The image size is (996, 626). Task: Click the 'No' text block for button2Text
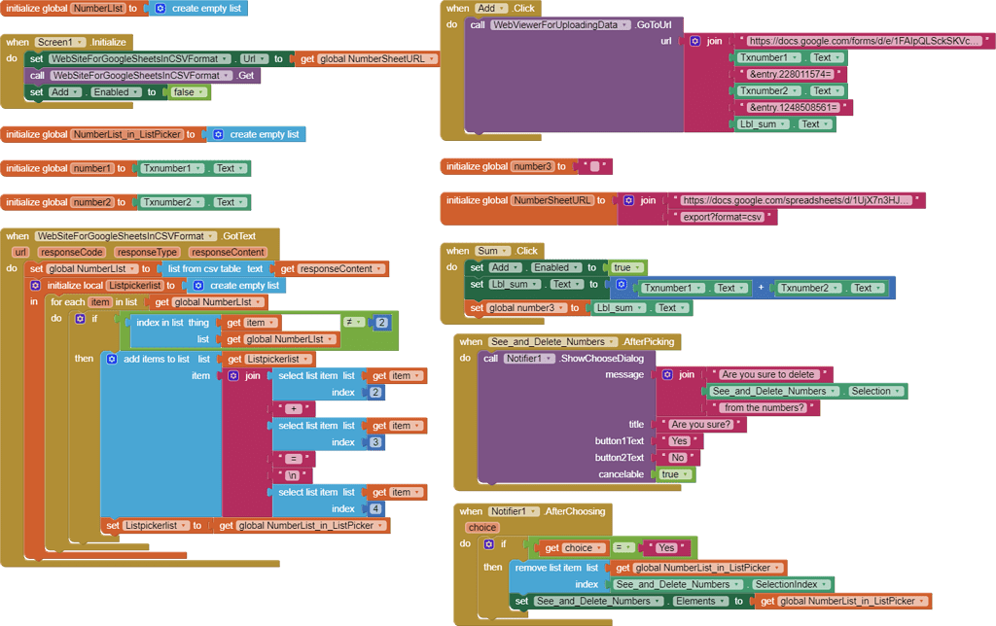(678, 457)
